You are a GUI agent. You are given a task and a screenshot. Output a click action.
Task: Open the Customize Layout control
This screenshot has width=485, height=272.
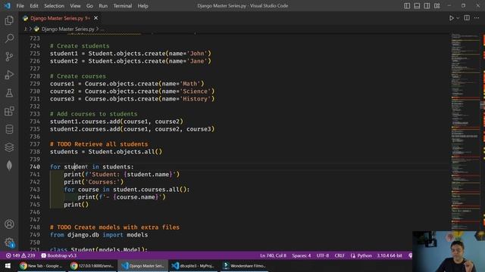coord(436,6)
